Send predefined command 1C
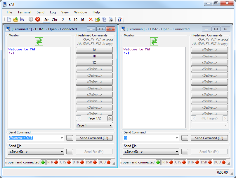The width and height of the screenshot is (236, 178). [x=94, y=63]
